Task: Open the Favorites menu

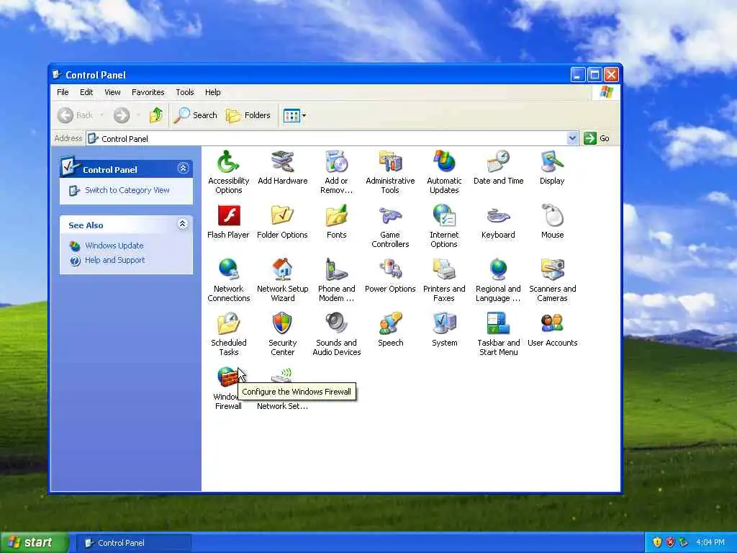Action: click(148, 92)
